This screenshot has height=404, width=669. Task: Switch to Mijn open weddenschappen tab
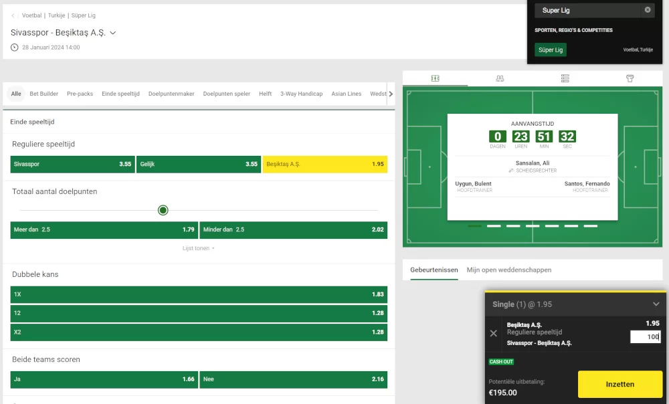(509, 270)
